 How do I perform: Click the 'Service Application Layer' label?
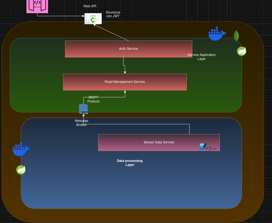[x=202, y=57]
